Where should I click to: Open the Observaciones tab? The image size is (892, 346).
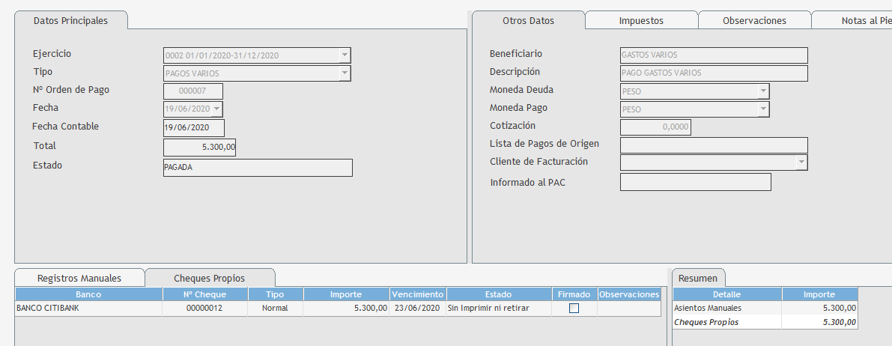tap(754, 21)
